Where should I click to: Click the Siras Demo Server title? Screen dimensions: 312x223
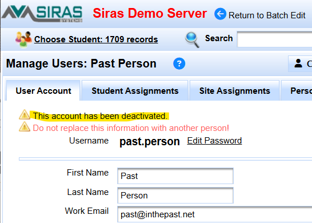[x=150, y=13]
